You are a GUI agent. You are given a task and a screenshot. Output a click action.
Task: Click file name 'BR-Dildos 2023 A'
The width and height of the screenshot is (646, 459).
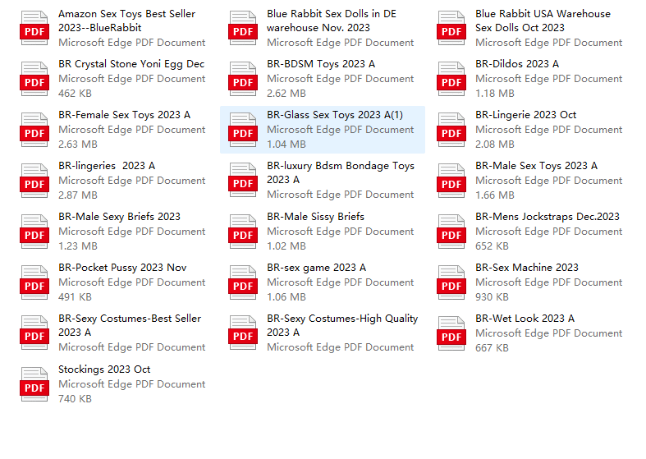[517, 64]
